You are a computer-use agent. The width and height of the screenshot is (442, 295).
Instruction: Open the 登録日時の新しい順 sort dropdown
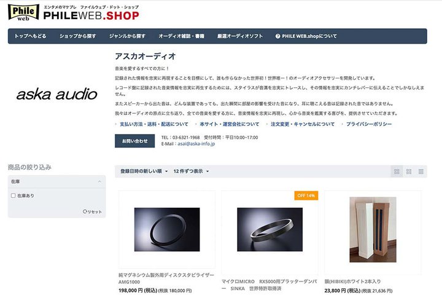(x=144, y=171)
